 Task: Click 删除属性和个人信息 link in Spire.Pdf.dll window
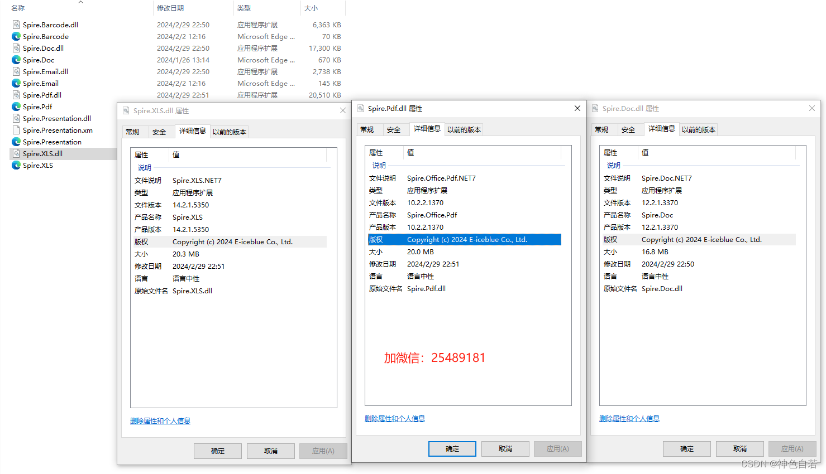coord(395,419)
